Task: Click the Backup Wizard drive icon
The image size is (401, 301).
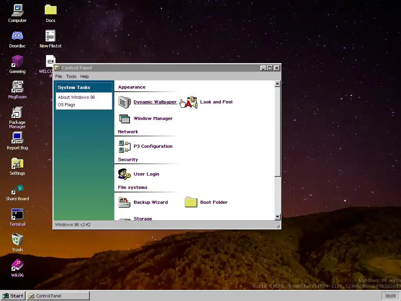Action: click(125, 202)
